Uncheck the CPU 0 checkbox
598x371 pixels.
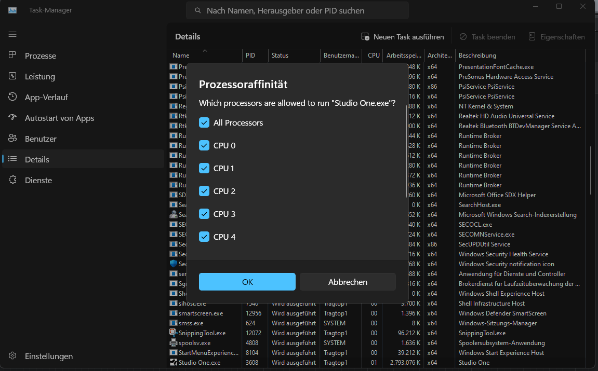coord(204,145)
